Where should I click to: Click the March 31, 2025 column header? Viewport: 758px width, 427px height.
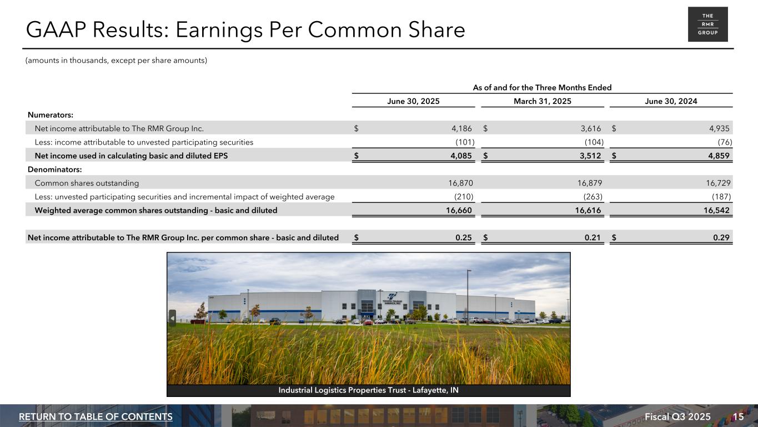click(542, 101)
